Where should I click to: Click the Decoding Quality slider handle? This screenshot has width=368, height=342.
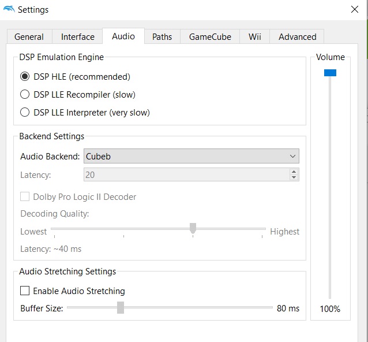193,229
